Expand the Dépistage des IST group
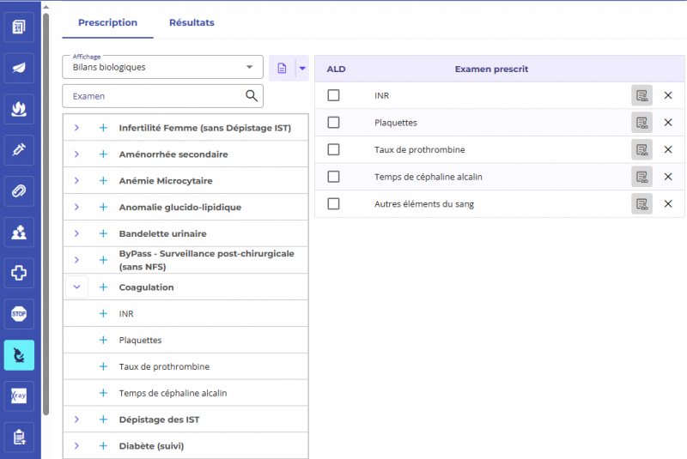Image resolution: width=687 pixels, height=459 pixels. point(76,420)
